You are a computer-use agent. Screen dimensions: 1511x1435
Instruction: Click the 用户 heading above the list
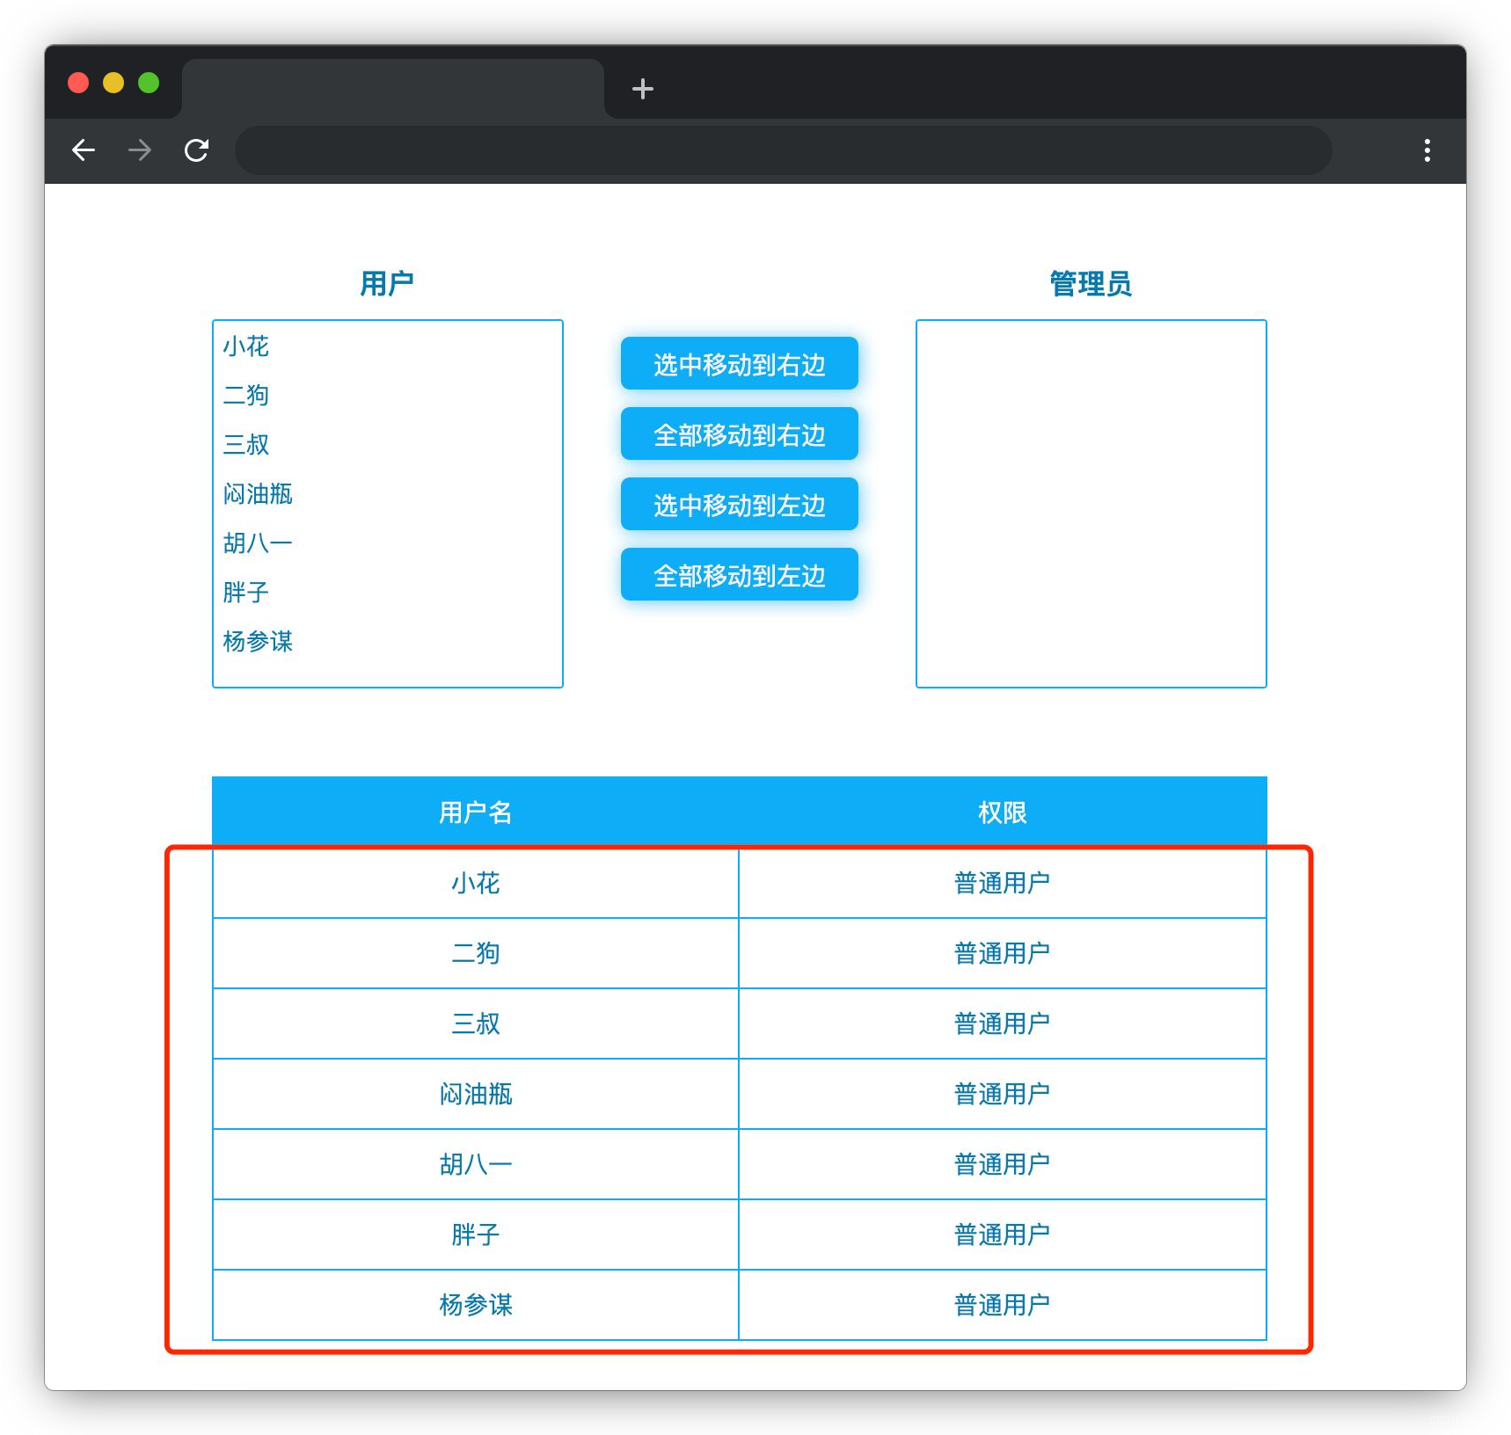point(387,284)
